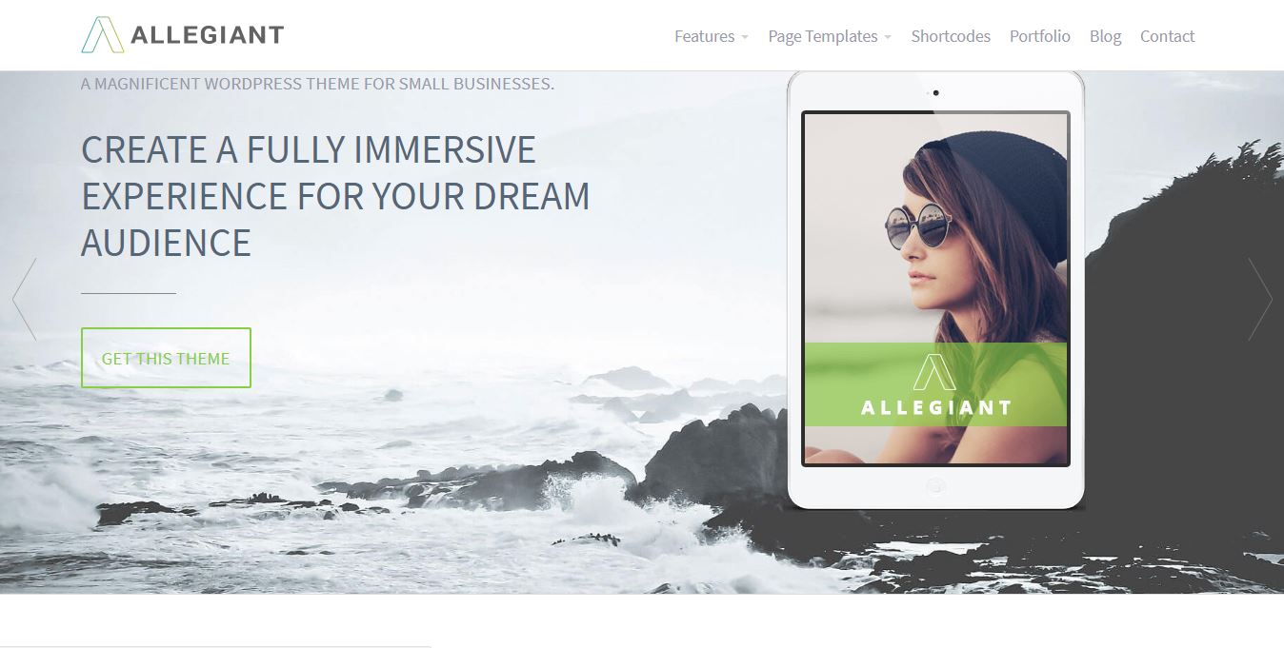Visit the Blog link in navigation

point(1105,36)
